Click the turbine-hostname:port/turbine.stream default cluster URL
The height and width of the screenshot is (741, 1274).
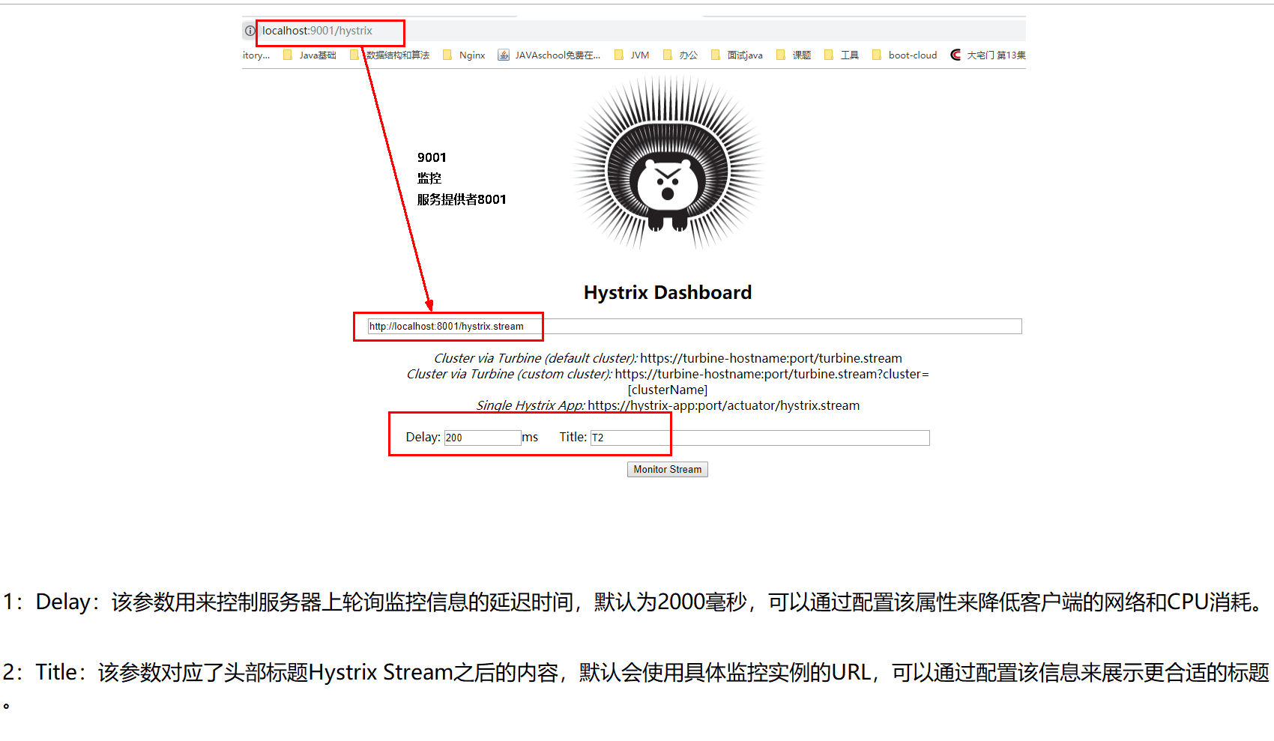(x=771, y=358)
